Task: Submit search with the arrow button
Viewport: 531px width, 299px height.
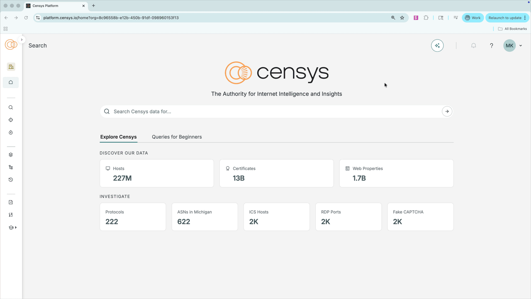Action: [447, 111]
